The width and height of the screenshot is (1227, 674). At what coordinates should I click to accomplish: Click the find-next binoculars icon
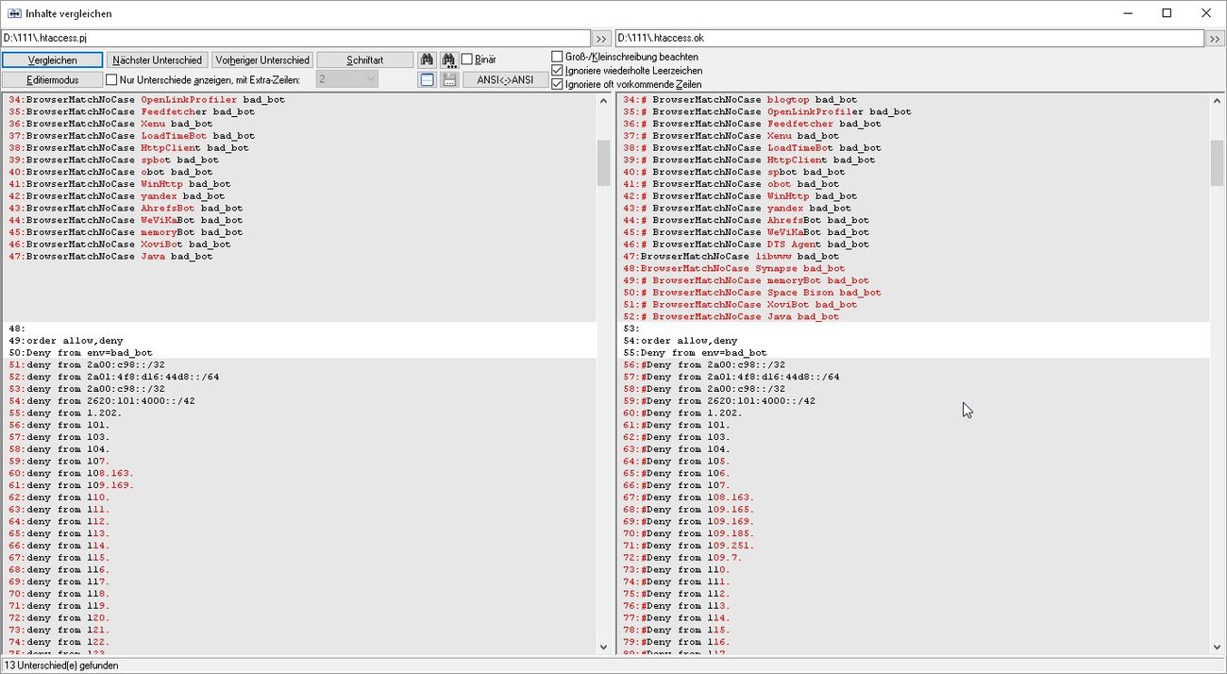point(447,59)
